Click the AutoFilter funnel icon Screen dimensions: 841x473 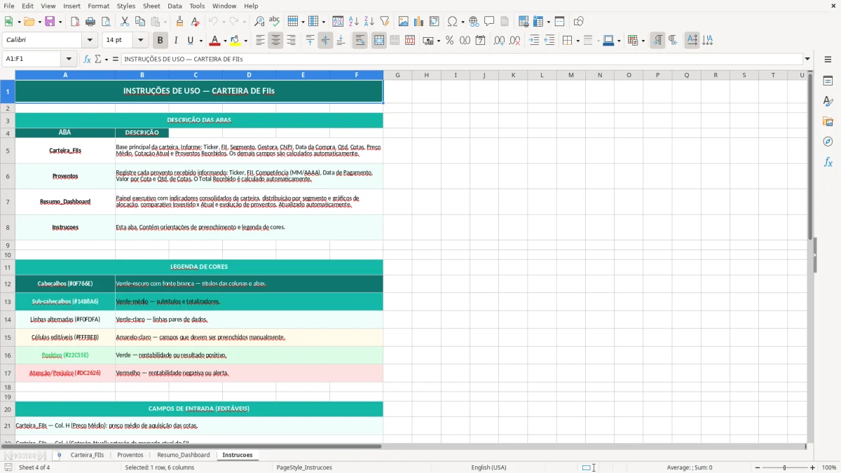pos(384,22)
